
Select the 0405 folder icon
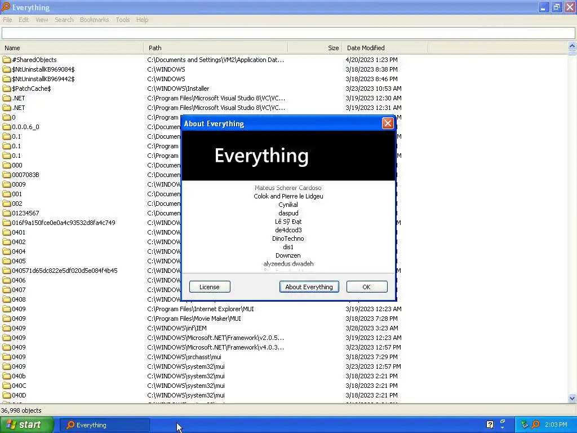tap(7, 260)
